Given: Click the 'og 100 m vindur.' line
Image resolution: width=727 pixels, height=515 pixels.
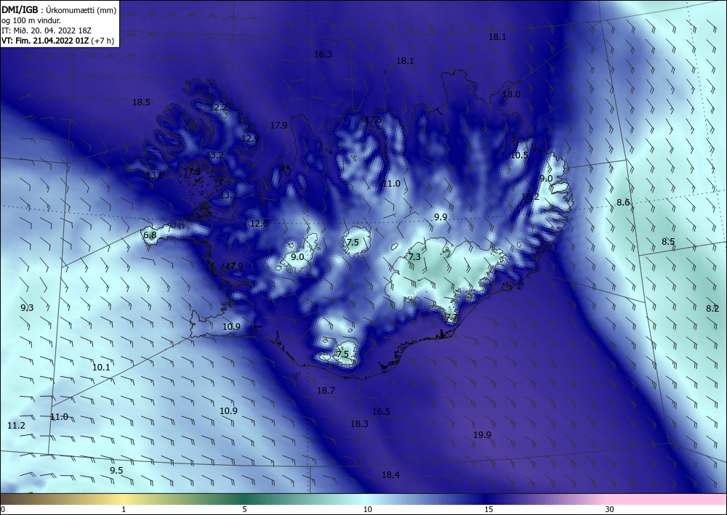Looking at the screenshot, I should coord(31,20).
